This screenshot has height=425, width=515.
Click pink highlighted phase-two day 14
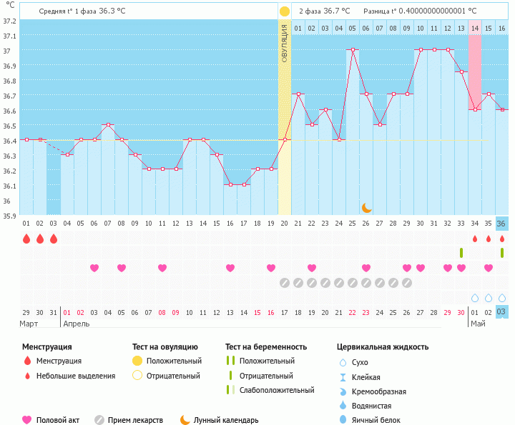[475, 28]
